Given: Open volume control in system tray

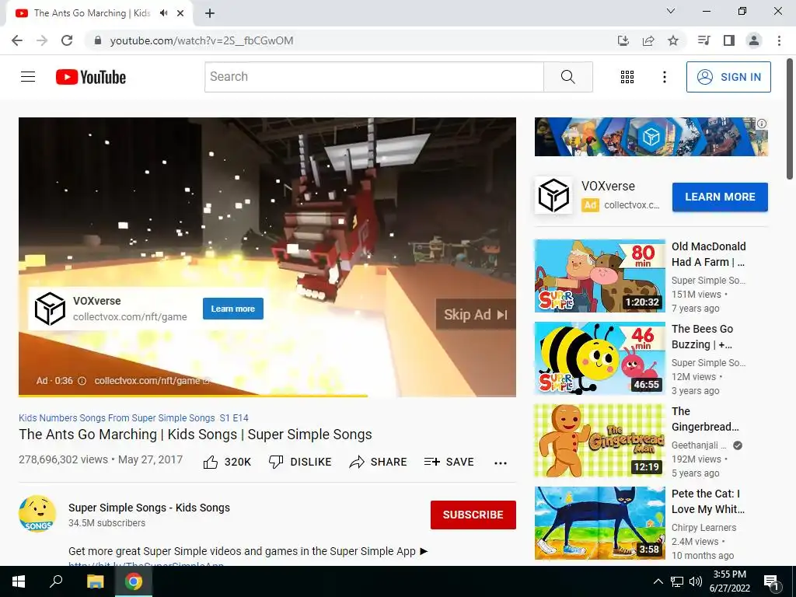Looking at the screenshot, I should click(696, 581).
